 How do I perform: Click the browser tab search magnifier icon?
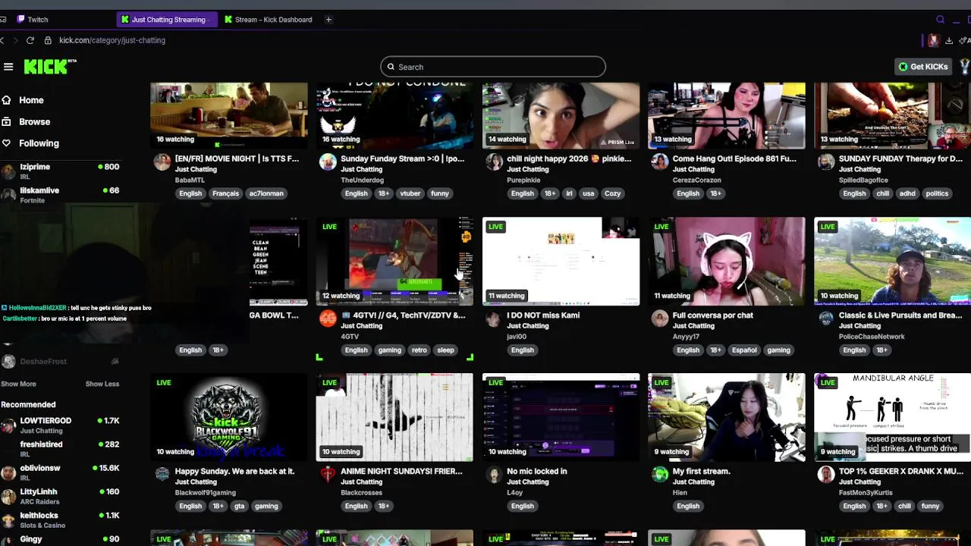click(941, 20)
